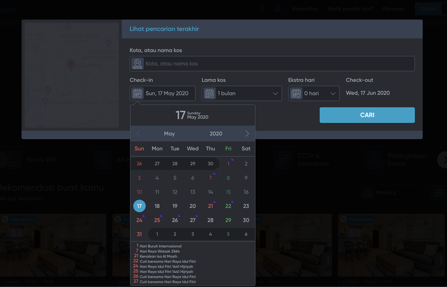Open the Komunitas menu item
The width and height of the screenshot is (447, 287).
tap(305, 9)
